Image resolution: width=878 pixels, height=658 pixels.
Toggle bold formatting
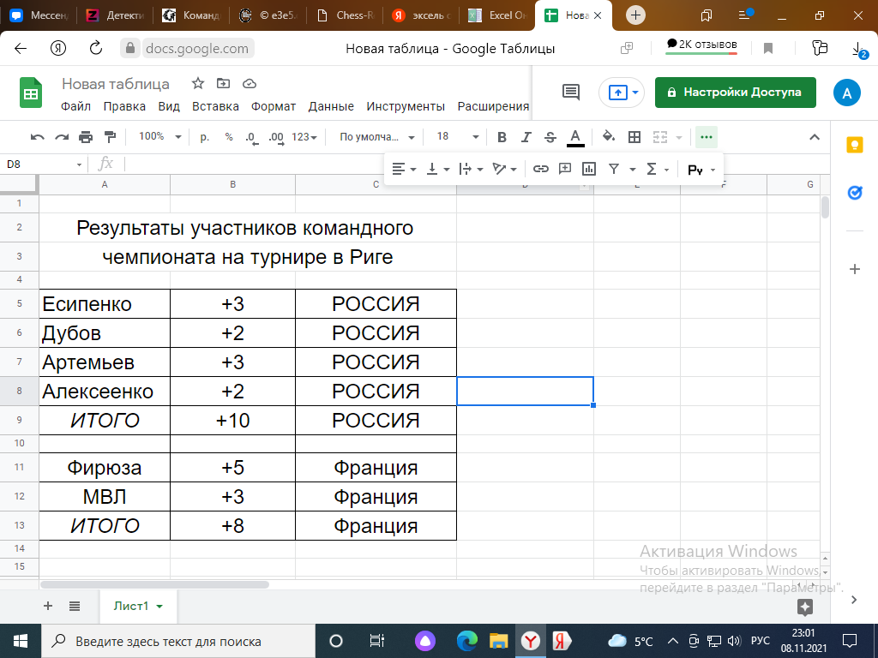tap(502, 137)
